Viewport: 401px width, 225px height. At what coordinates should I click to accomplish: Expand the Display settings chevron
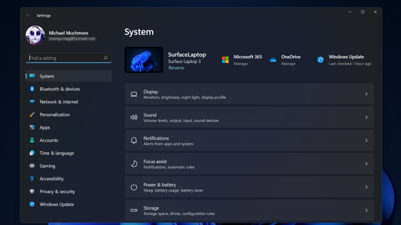(366, 94)
